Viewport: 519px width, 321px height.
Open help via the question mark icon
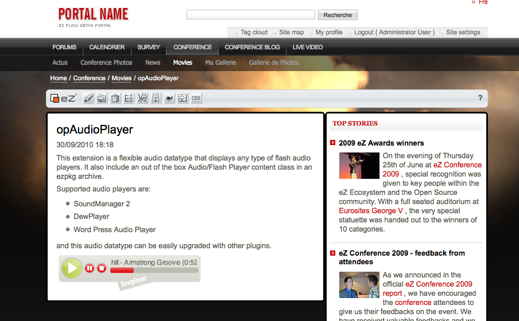tap(480, 98)
